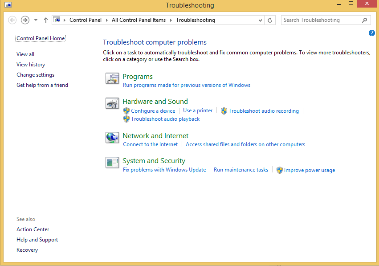Expand the address bar history dropdown

pos(260,20)
